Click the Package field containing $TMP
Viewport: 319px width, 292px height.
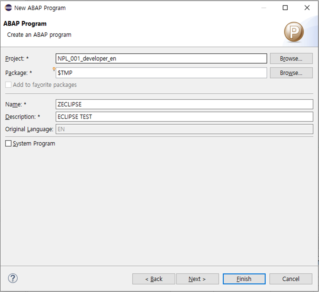coord(161,73)
